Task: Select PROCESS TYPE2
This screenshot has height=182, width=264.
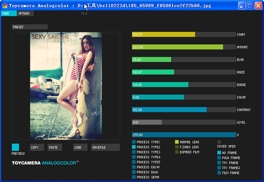Action: point(134,147)
